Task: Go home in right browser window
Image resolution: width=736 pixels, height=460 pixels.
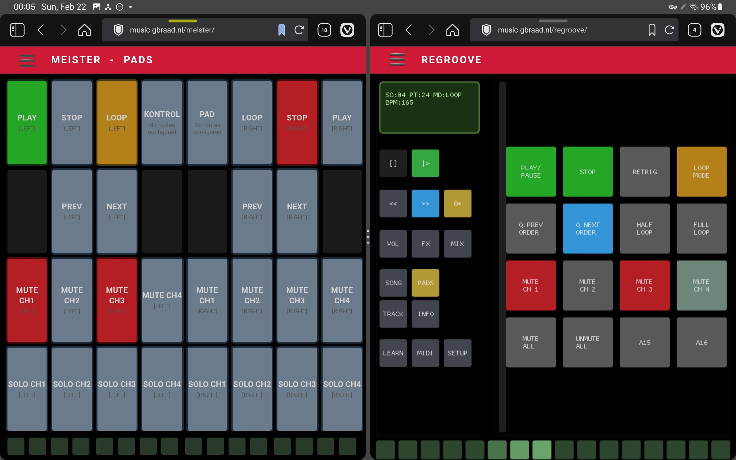Action: [452, 30]
